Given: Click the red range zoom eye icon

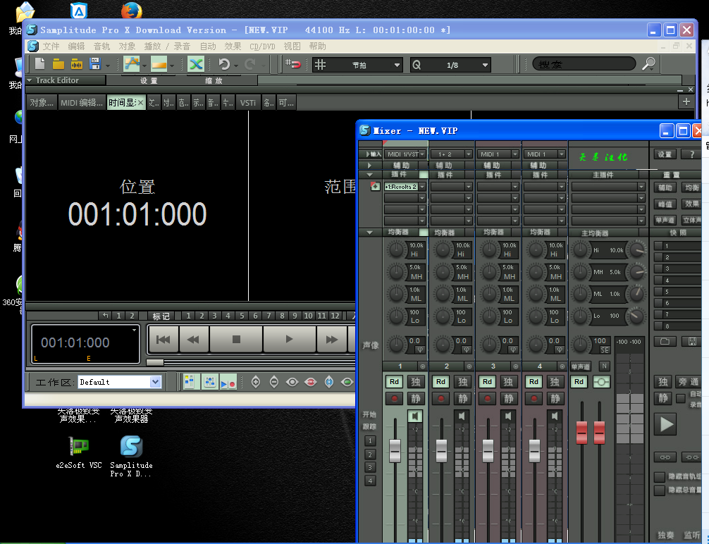Looking at the screenshot, I should (310, 382).
